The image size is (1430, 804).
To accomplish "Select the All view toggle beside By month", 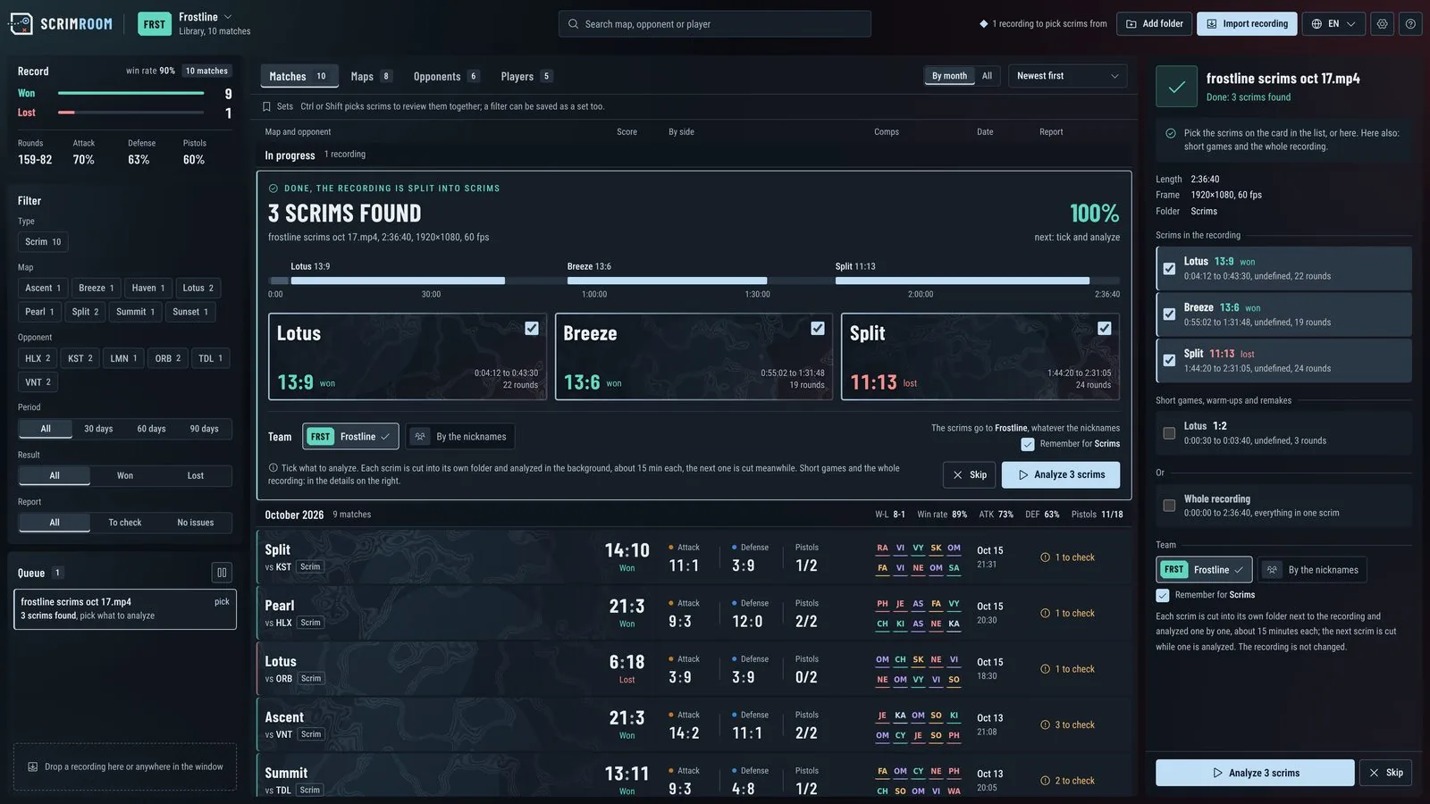I will (x=987, y=76).
